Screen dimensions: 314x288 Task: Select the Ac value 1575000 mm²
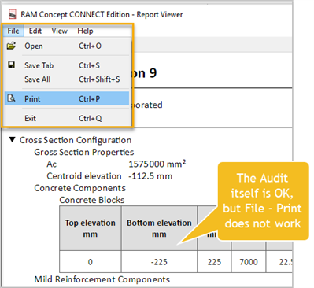(x=157, y=164)
